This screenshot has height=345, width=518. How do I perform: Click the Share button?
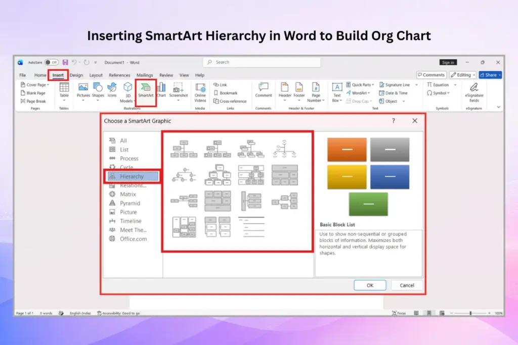(491, 75)
